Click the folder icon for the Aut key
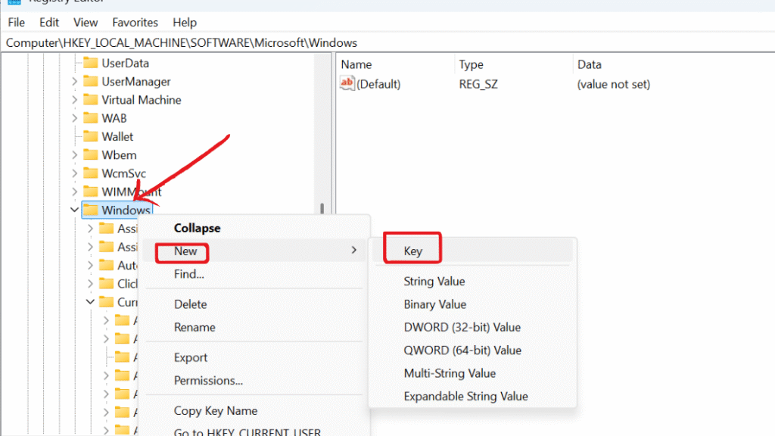Viewport: 775px width, 436px height. point(106,265)
